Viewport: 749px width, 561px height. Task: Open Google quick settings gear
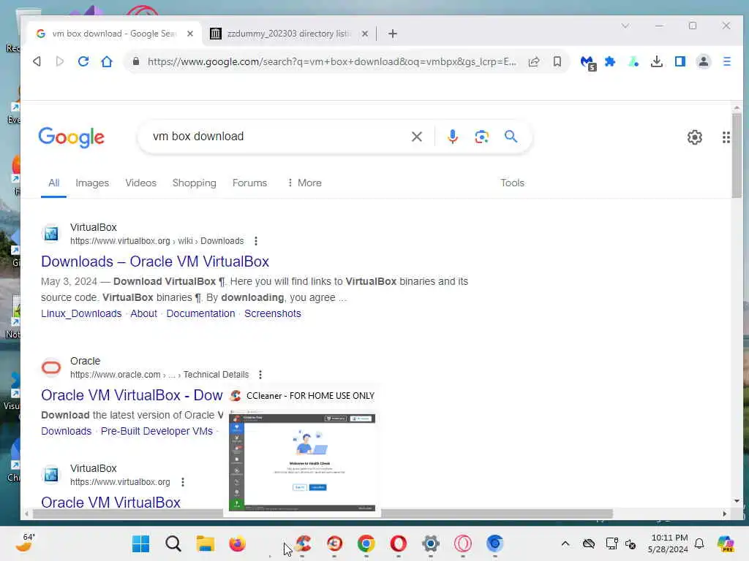tap(695, 137)
